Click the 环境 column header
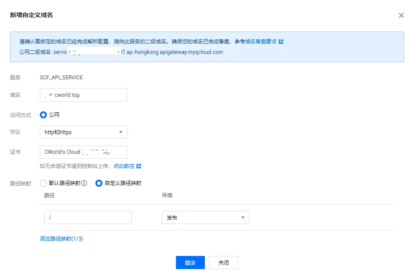 (x=167, y=195)
